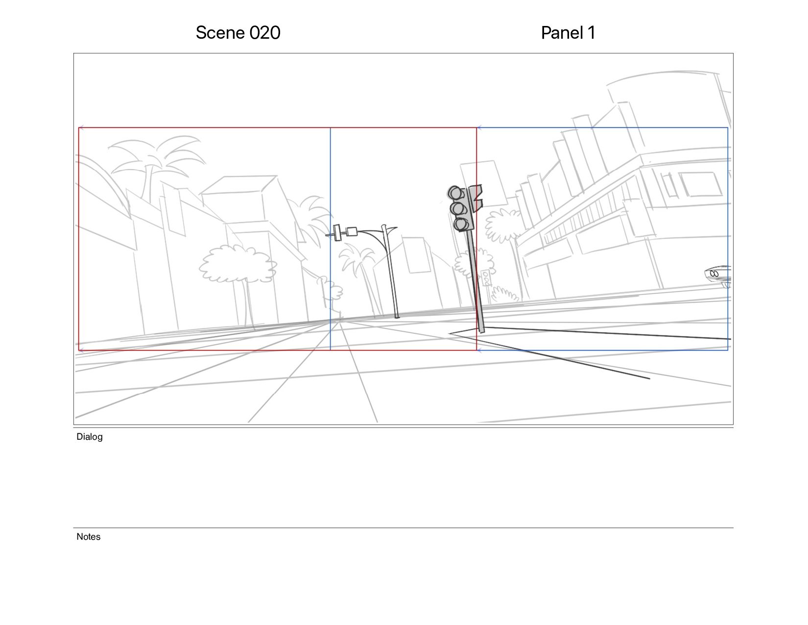Click the Scene 020 heading
The height and width of the screenshot is (625, 808).
click(x=238, y=33)
